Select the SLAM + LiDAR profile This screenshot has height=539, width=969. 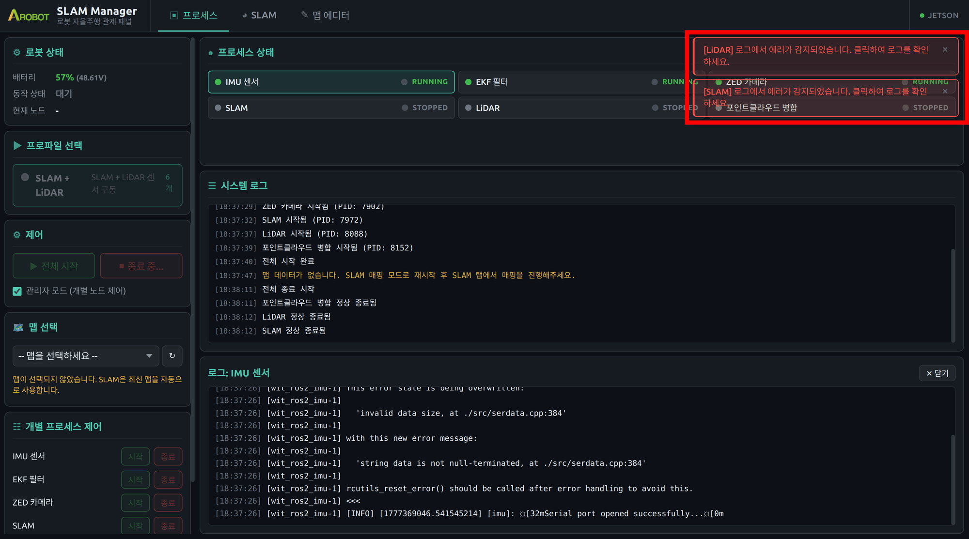[97, 185]
